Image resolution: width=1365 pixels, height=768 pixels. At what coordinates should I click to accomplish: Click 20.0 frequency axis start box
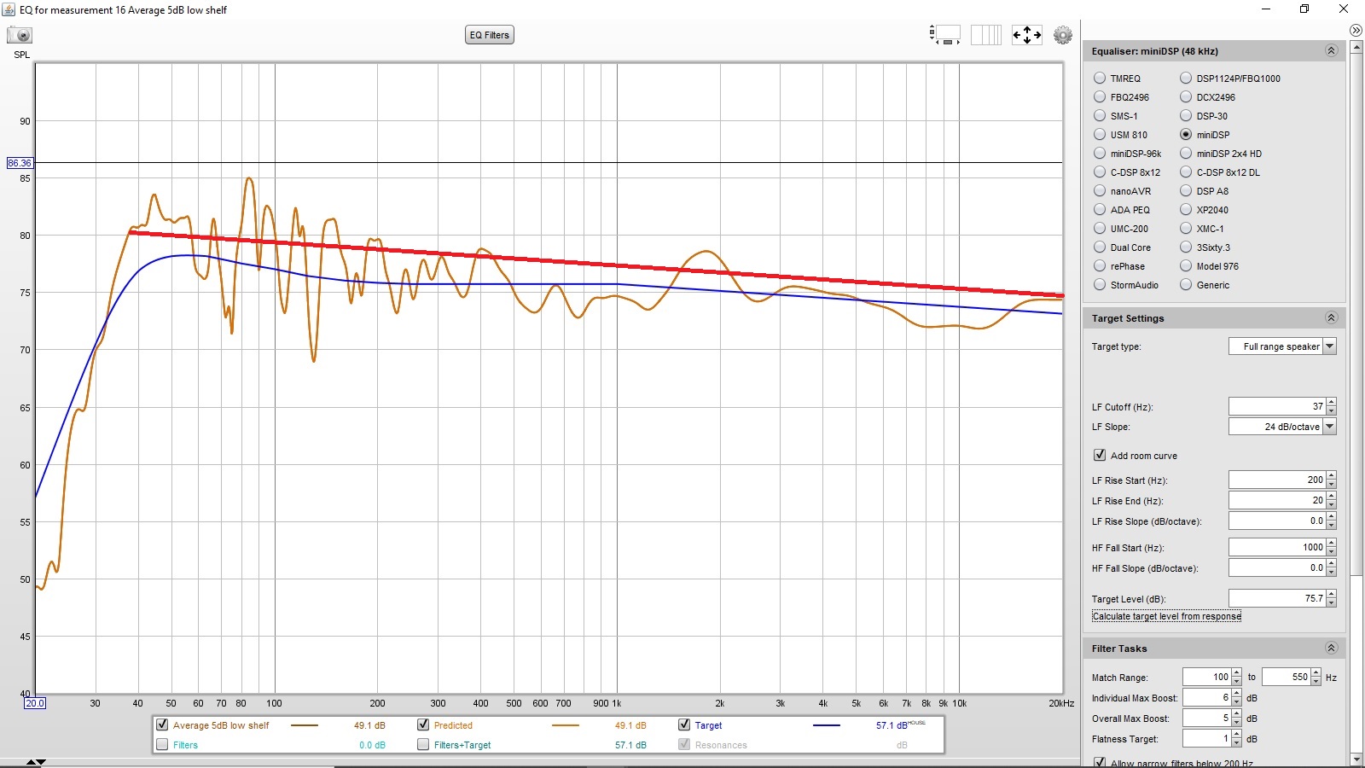(35, 703)
